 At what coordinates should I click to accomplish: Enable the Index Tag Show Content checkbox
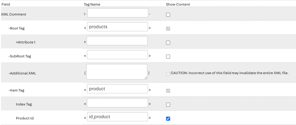point(168,105)
